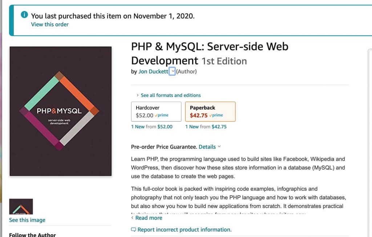Expand Pre-order Price Guarantee Details

[210, 147]
